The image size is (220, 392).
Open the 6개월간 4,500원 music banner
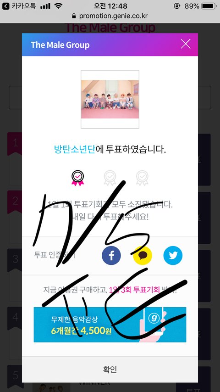coord(110,325)
